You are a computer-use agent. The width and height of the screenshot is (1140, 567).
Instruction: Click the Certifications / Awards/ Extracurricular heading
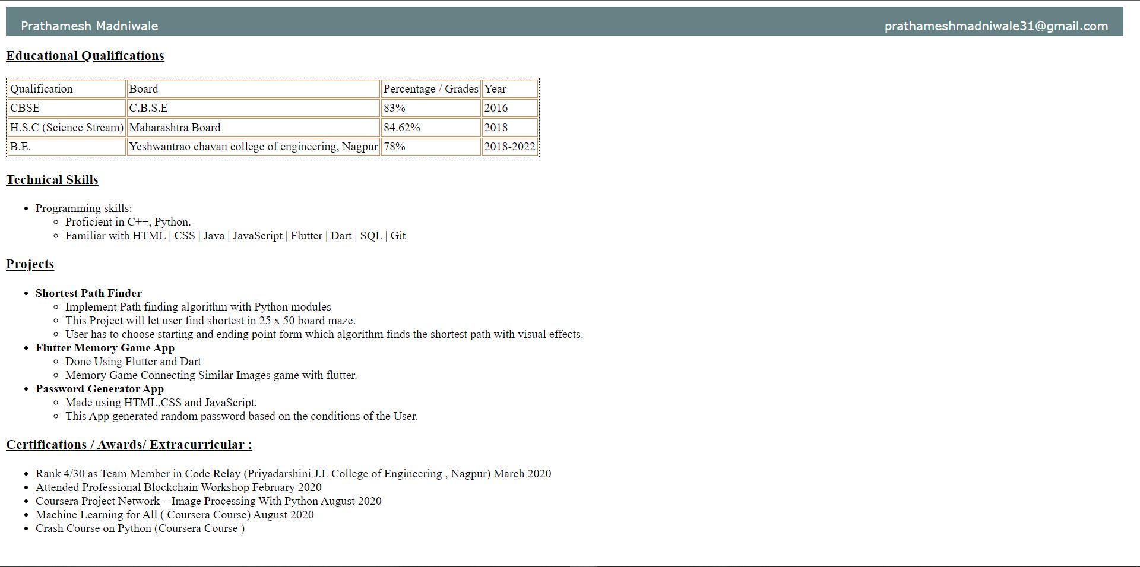point(129,444)
